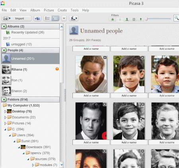Select the boy in blue shirt thumbnail
This screenshot has height=168, width=179.
click(x=165, y=74)
